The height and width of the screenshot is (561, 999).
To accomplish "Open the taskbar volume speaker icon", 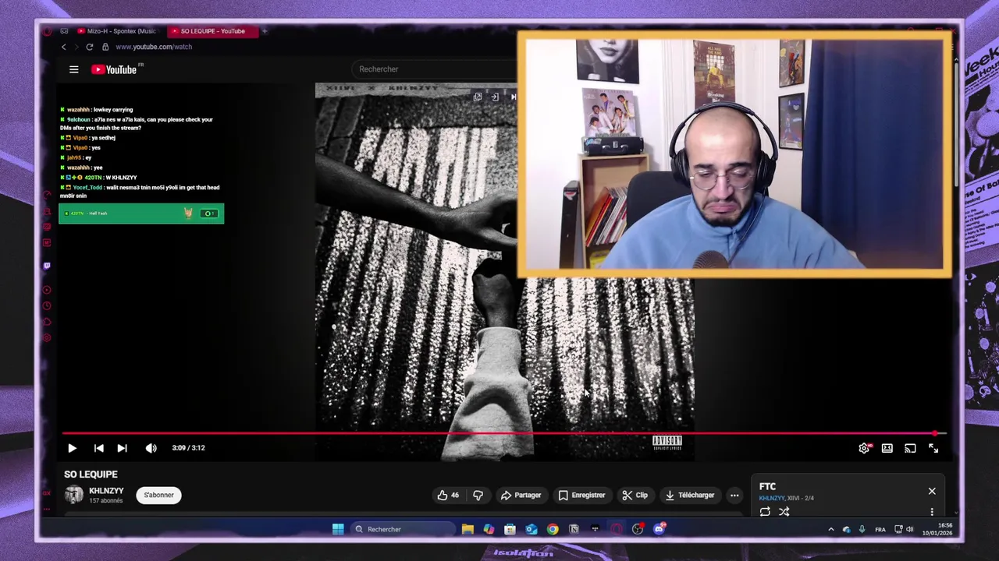I will click(x=909, y=529).
